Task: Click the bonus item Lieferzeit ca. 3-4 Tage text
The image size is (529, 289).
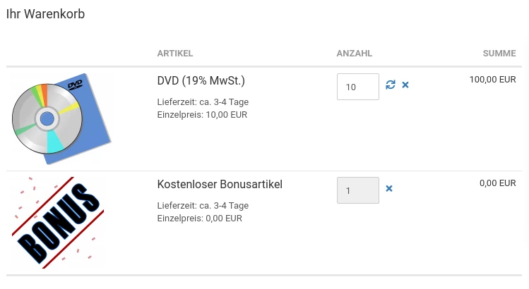Action: [x=203, y=206]
